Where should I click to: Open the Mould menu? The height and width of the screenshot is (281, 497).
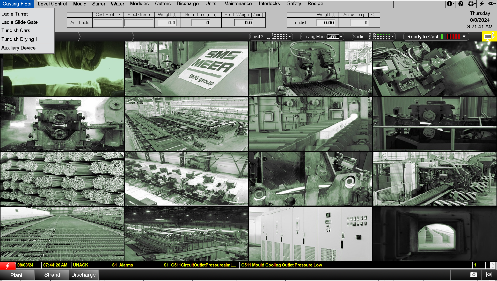pyautogui.click(x=80, y=4)
